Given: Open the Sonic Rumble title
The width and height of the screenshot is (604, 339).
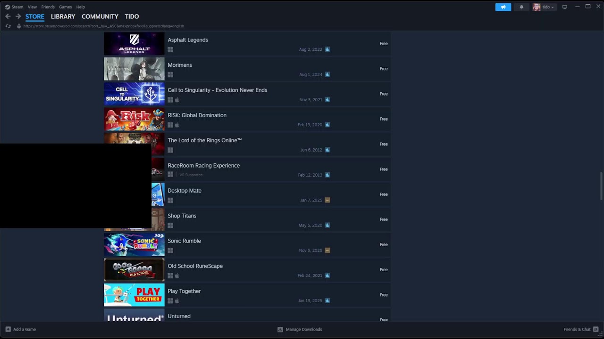Looking at the screenshot, I should point(185,241).
